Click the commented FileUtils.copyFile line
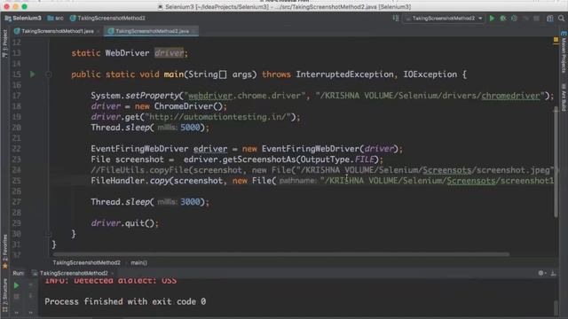 (322, 170)
